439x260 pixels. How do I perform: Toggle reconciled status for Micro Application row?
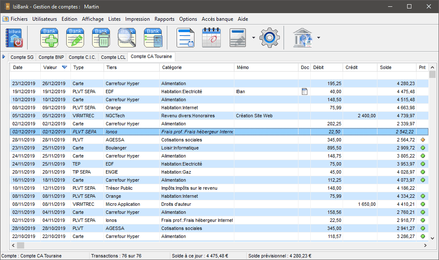click(x=422, y=204)
